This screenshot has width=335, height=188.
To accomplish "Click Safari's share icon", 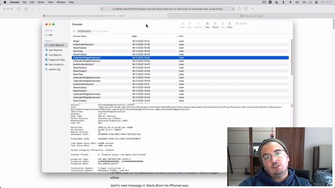I will (239, 9).
